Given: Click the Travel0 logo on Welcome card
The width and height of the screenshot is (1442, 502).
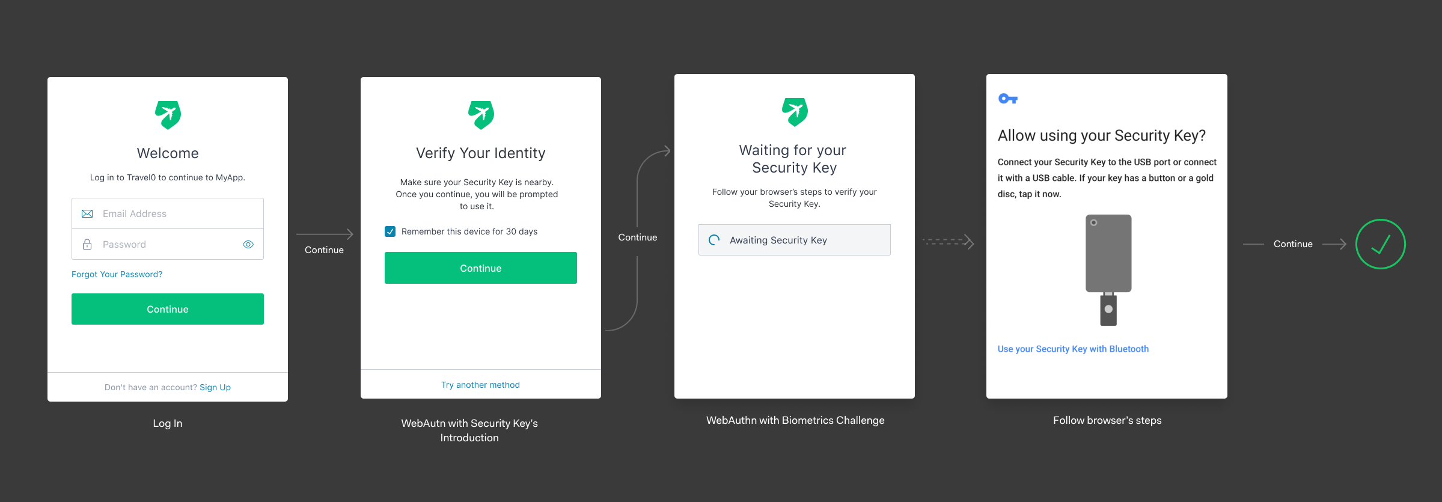Looking at the screenshot, I should [x=168, y=115].
